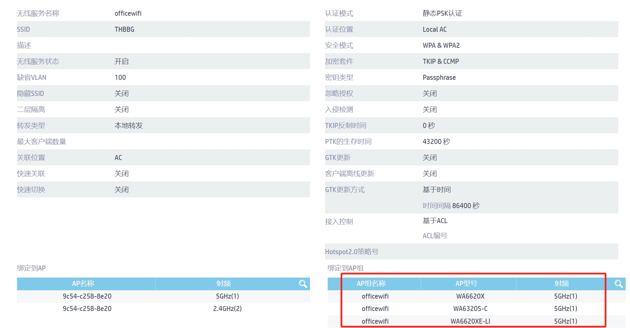
Task: Click the 关闭 value for 快速关联
Action: tap(122, 174)
